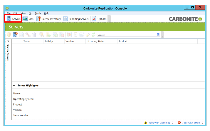Screen dimensions: 210x131
Task: Open the Tools menu
Action: 38,13
